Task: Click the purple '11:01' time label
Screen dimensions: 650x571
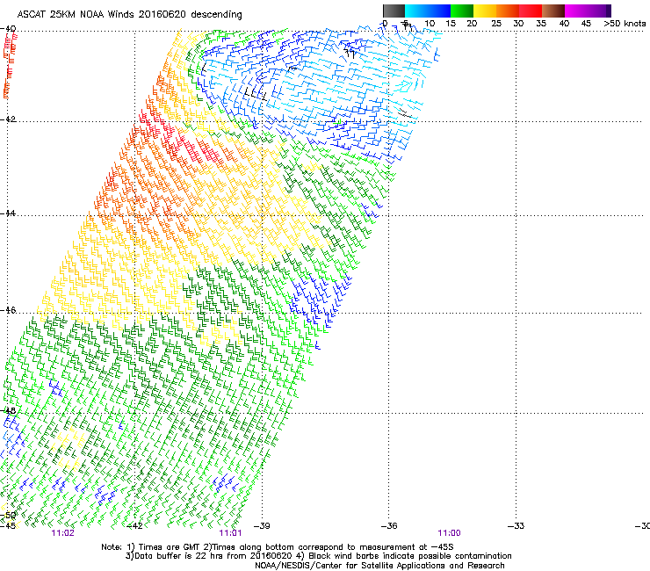Action: click(230, 533)
